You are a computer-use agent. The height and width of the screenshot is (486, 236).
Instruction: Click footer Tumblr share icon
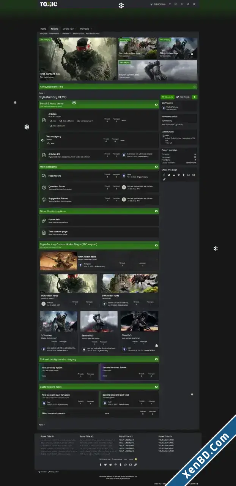click(120, 464)
